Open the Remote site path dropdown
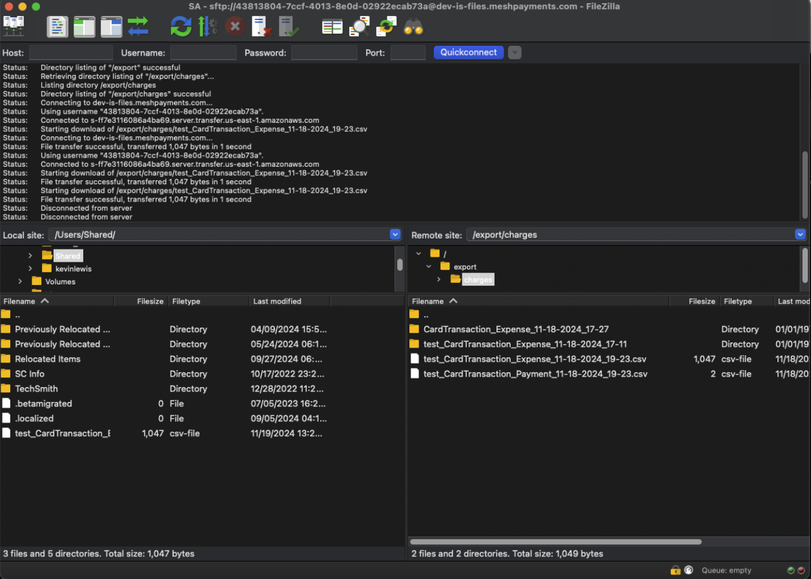Viewport: 811px width, 579px height. click(801, 235)
